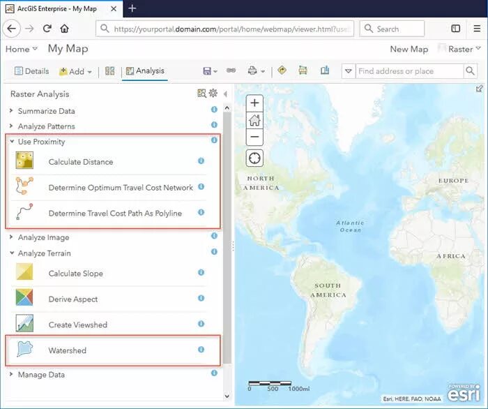Viewport: 488px width, 409px height.
Task: Show info for Use Proximity
Action: [214, 140]
